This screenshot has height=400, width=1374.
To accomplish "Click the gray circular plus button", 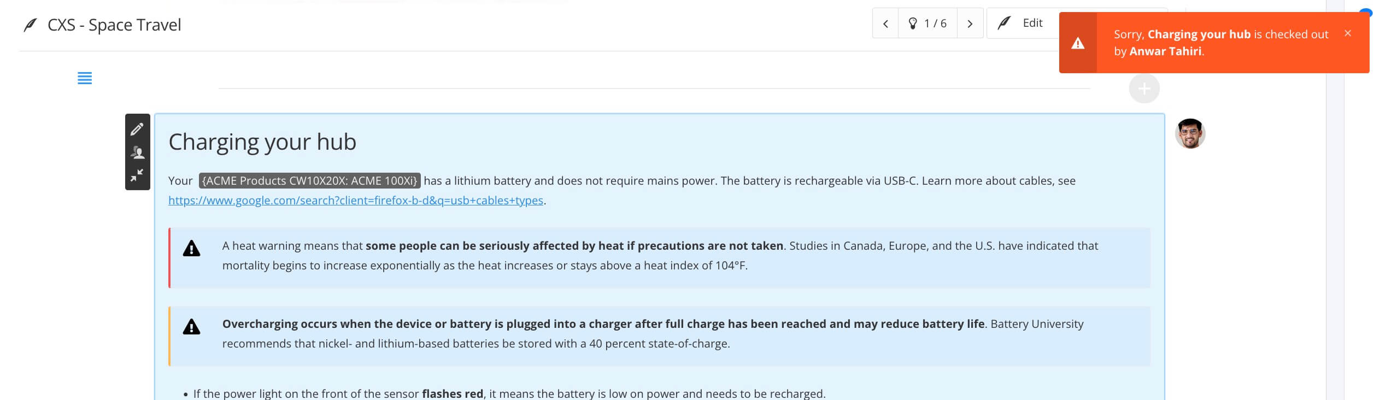I will tap(1144, 89).
